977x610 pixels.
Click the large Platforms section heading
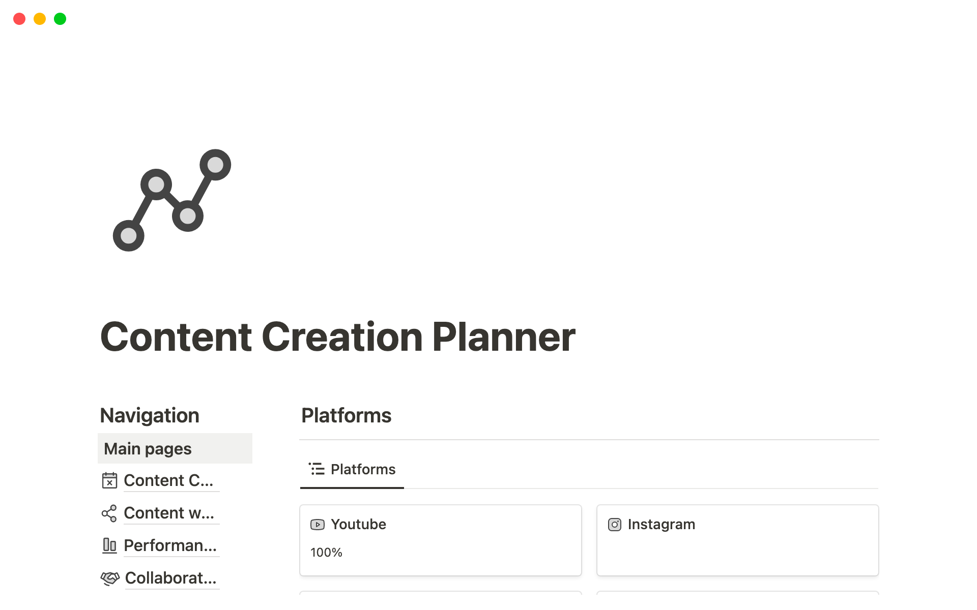click(x=346, y=416)
